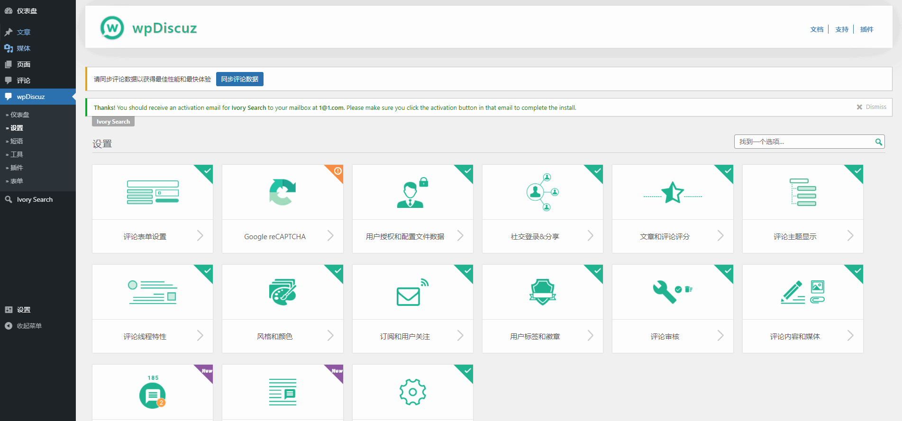Open 页面 in the sidebar menu
The height and width of the screenshot is (421, 902).
click(x=38, y=64)
